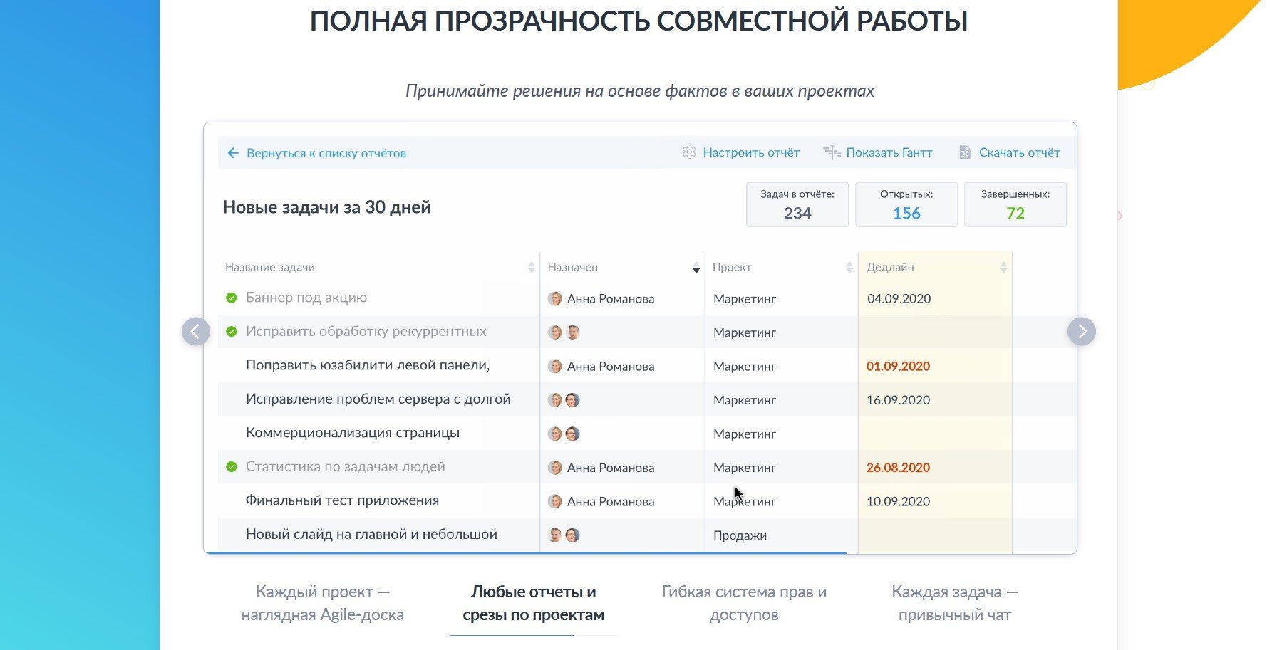The image size is (1277, 650).
Task: Click Анна Романова avatar in first row
Action: click(x=555, y=299)
